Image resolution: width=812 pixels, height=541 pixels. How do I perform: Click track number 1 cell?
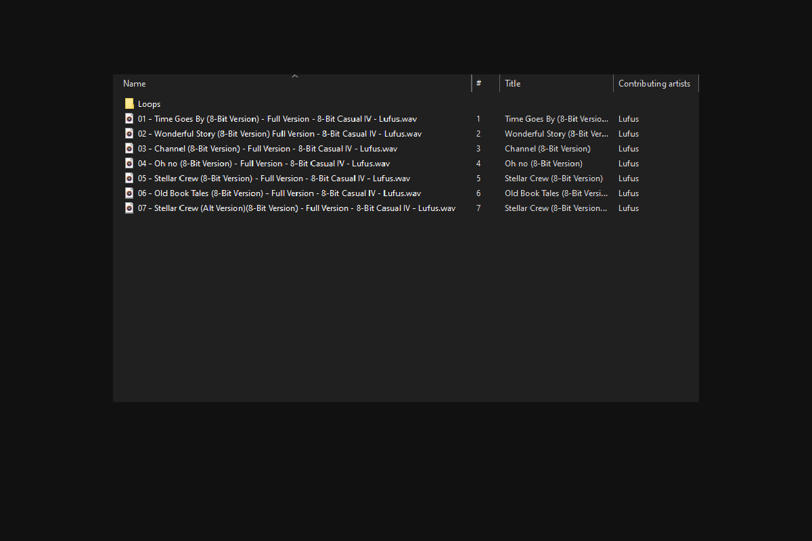coord(478,119)
